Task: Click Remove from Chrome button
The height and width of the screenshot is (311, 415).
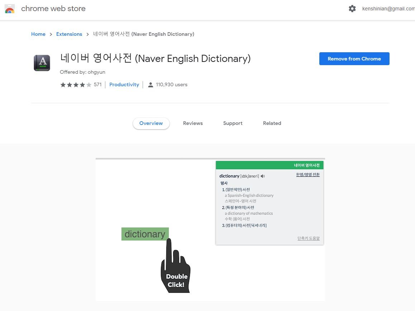Action: (354, 59)
